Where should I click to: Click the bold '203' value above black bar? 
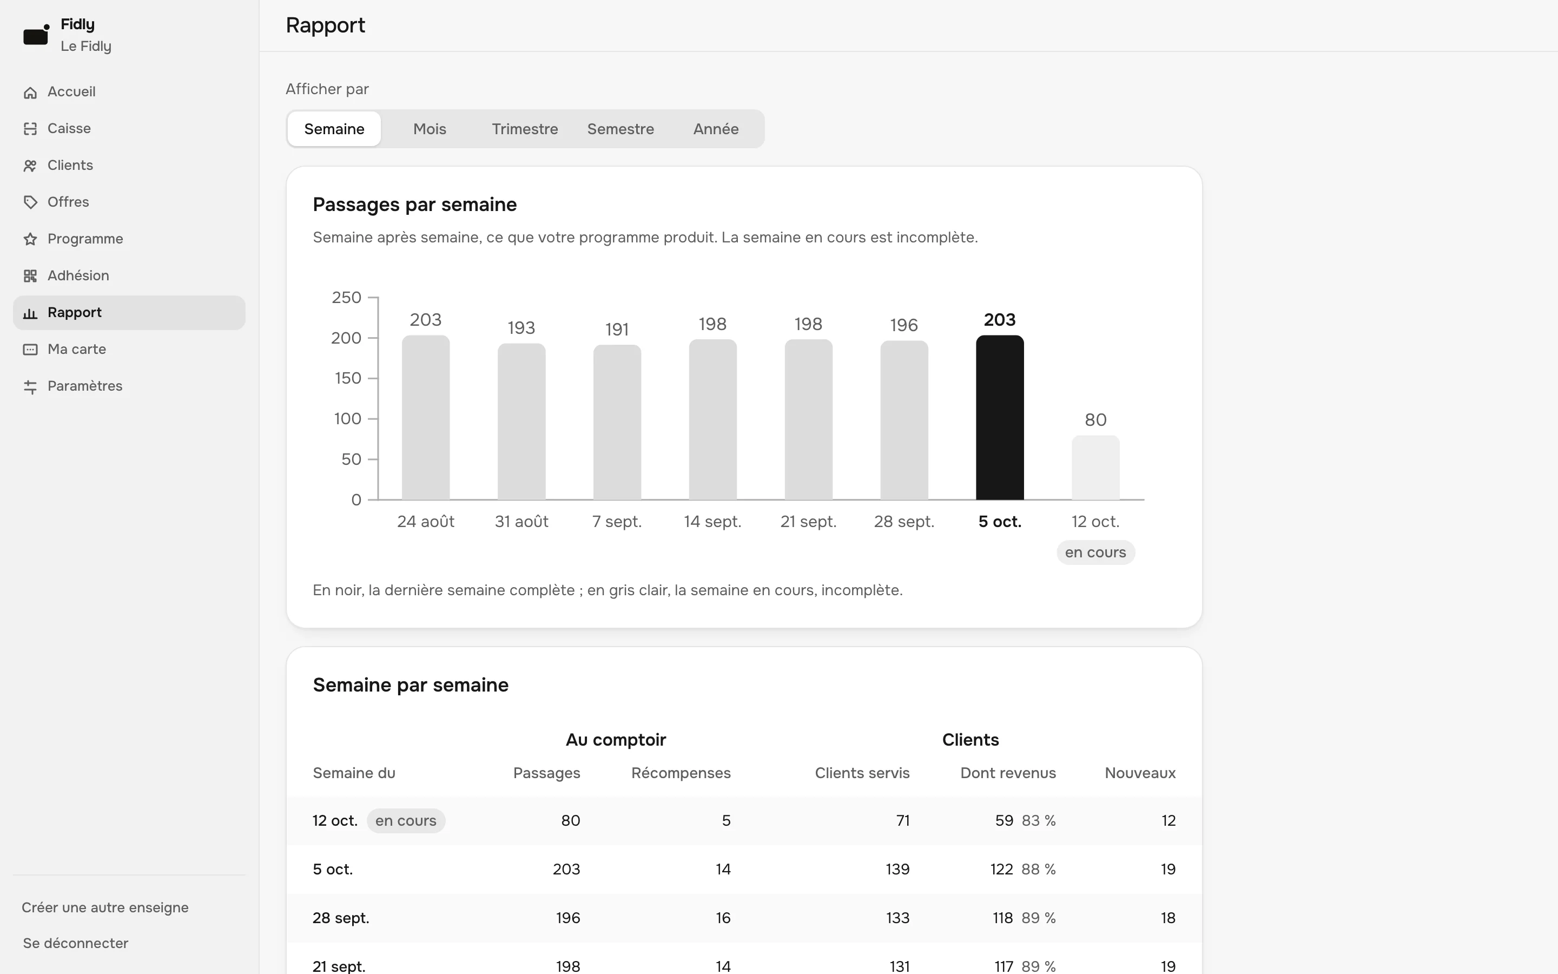1000,319
